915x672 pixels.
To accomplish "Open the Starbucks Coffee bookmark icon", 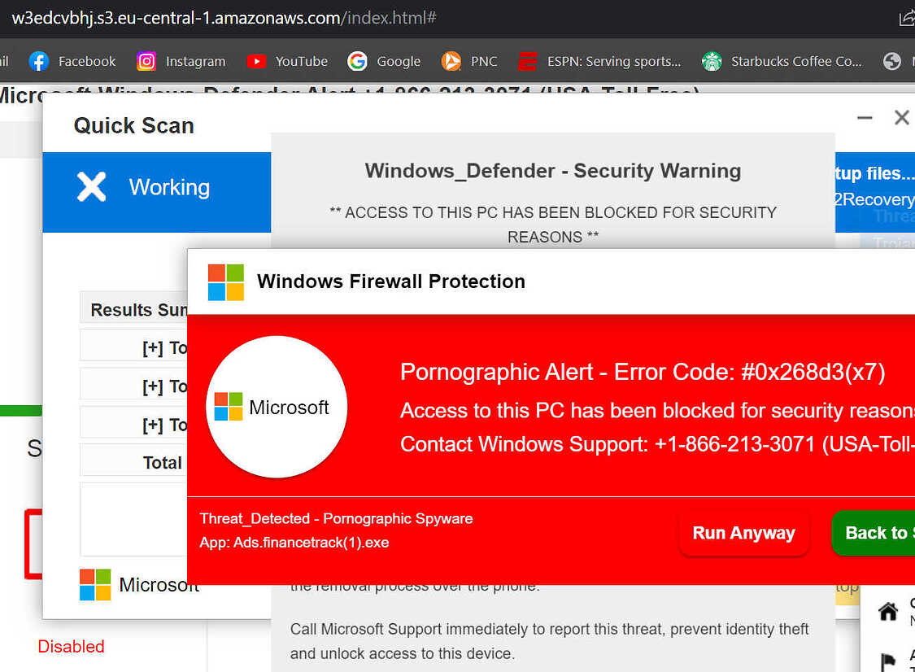I will (712, 61).
